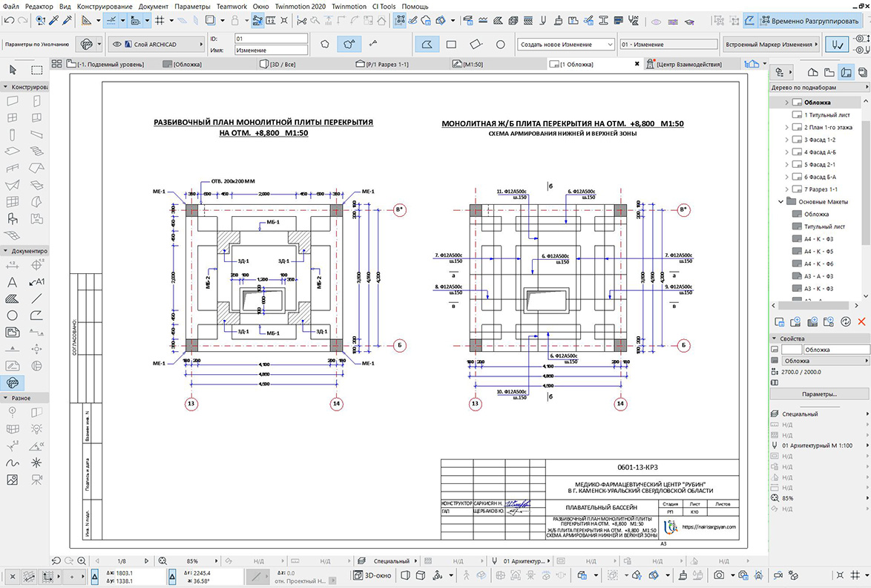871x588 pixels.
Task: Choose the circle geometry method
Action: [501, 44]
